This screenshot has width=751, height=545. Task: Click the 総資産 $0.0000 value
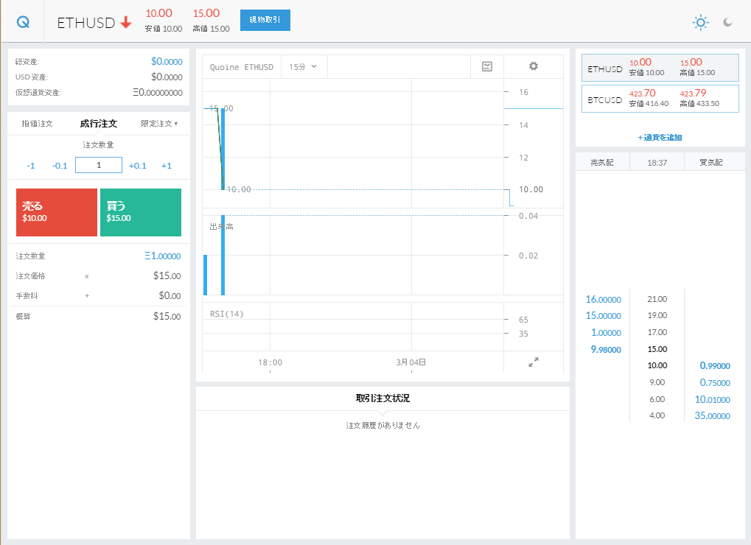click(167, 61)
